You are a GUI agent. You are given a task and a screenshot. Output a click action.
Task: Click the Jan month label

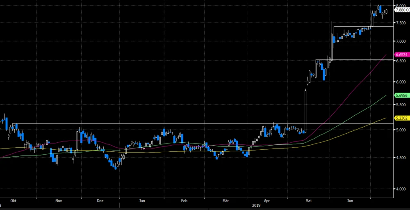[x=142, y=201]
